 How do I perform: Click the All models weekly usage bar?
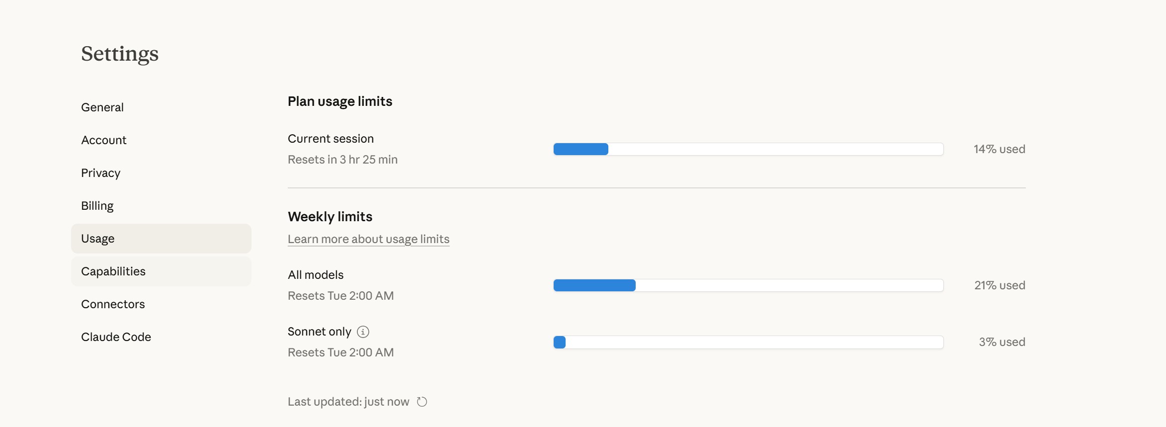pyautogui.click(x=748, y=285)
